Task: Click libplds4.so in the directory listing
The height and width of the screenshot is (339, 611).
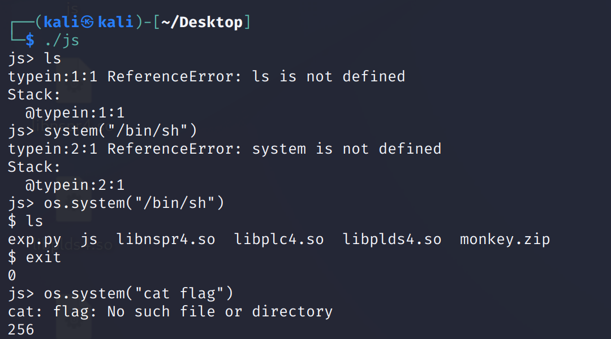Action: tap(392, 239)
